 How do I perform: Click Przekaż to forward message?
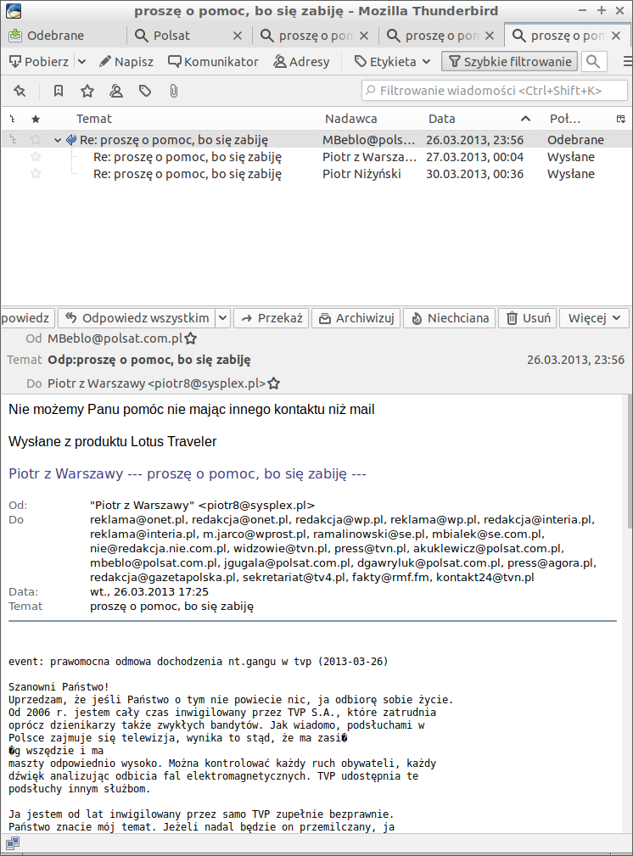(272, 318)
